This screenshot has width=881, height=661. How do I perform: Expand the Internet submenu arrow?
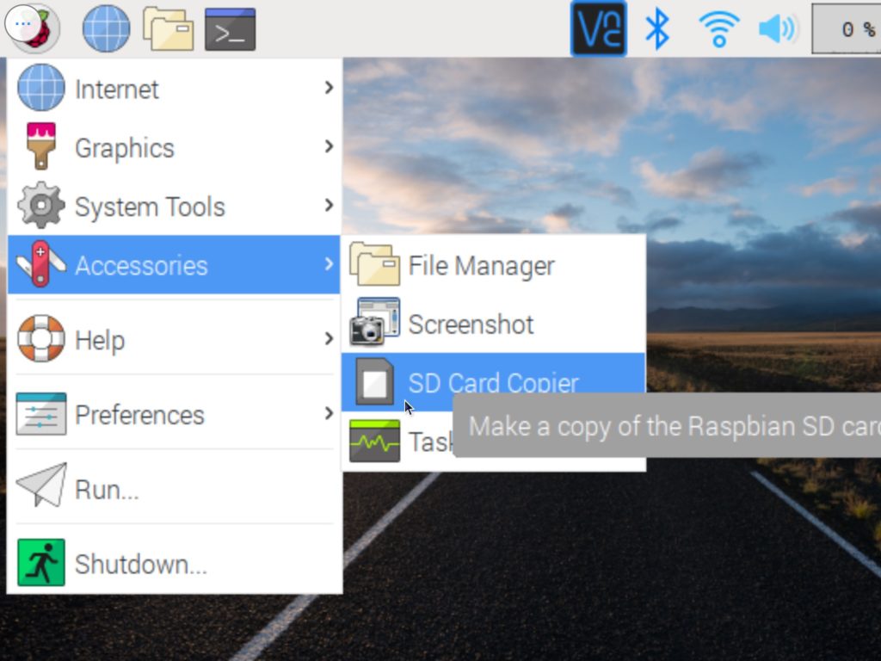(x=329, y=88)
